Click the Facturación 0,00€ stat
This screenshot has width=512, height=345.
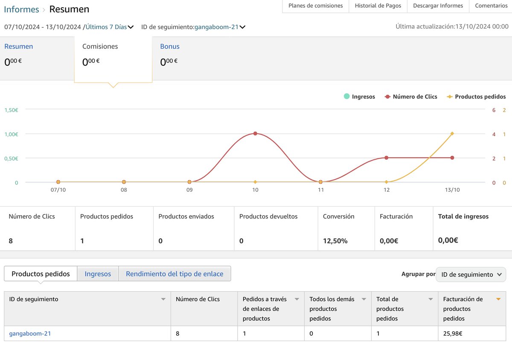404,228
